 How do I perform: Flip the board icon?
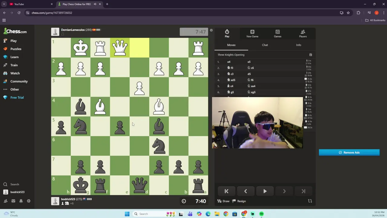coord(310,201)
